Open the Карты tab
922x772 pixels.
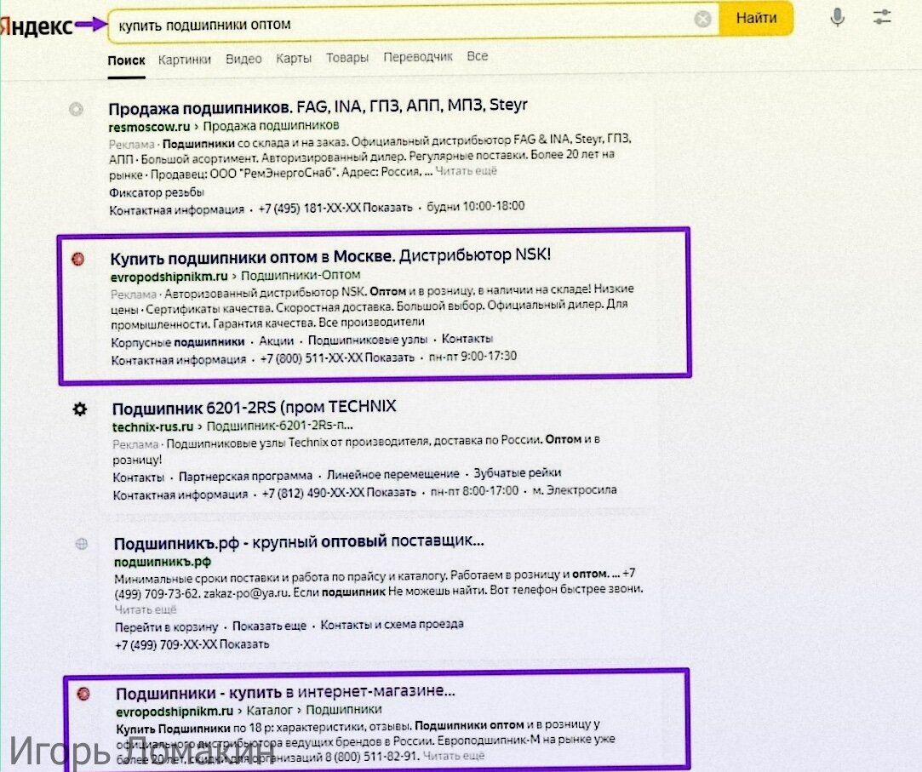point(294,58)
